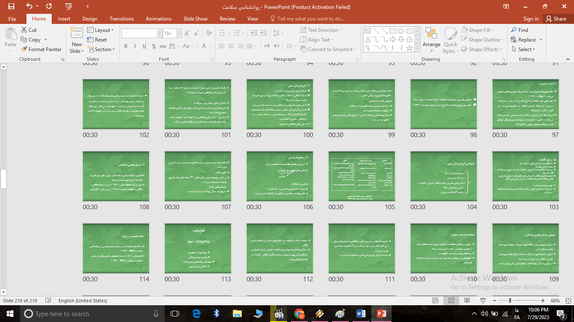
Task: Click Format Painter brush icon
Action: point(24,49)
